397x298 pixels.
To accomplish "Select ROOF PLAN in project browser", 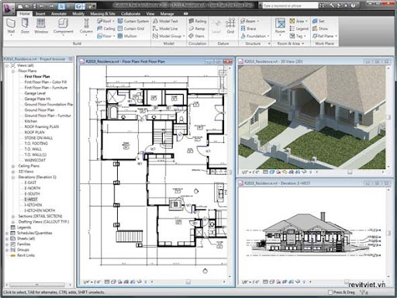I will tap(34, 132).
